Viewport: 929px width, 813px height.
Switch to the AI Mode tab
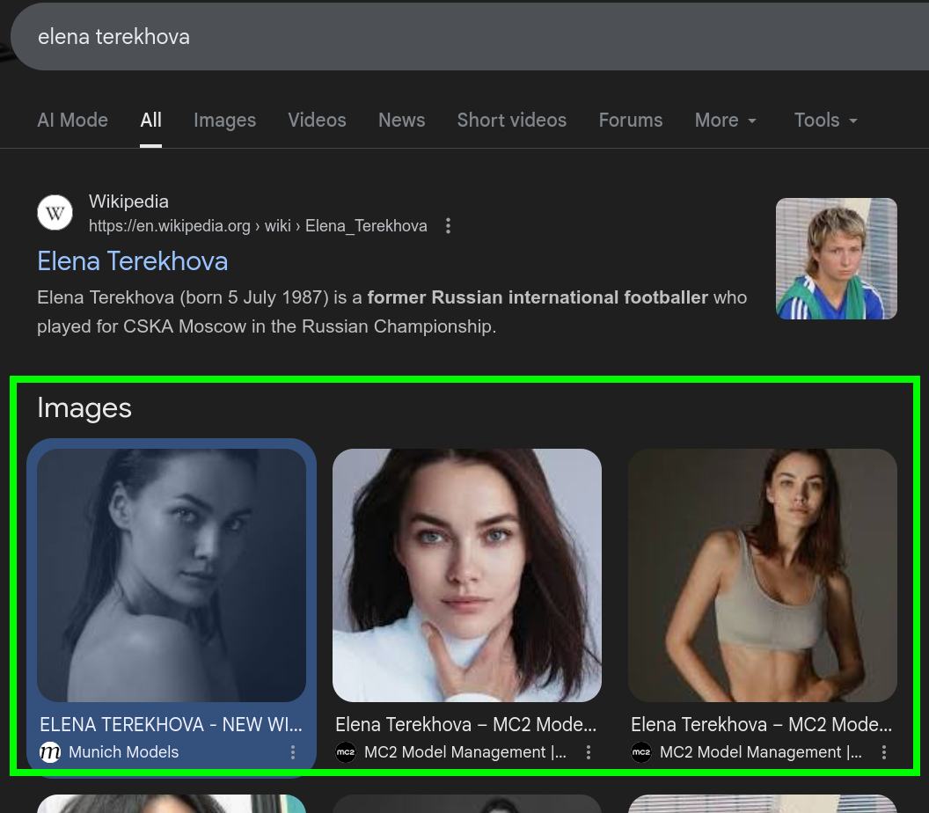click(x=72, y=121)
